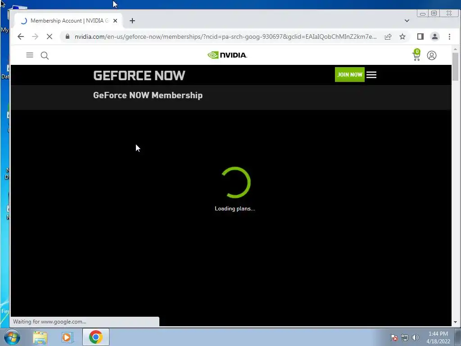Click the JOIN NOW button
Screen dimensions: 461x346
pos(349,74)
